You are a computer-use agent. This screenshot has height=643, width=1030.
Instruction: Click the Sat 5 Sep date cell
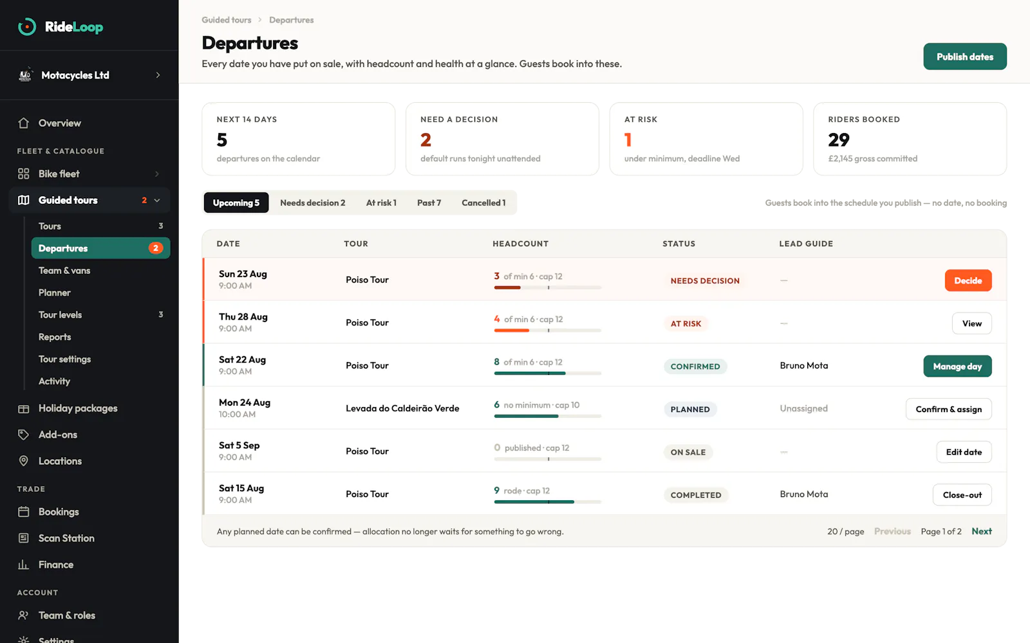pos(239,451)
